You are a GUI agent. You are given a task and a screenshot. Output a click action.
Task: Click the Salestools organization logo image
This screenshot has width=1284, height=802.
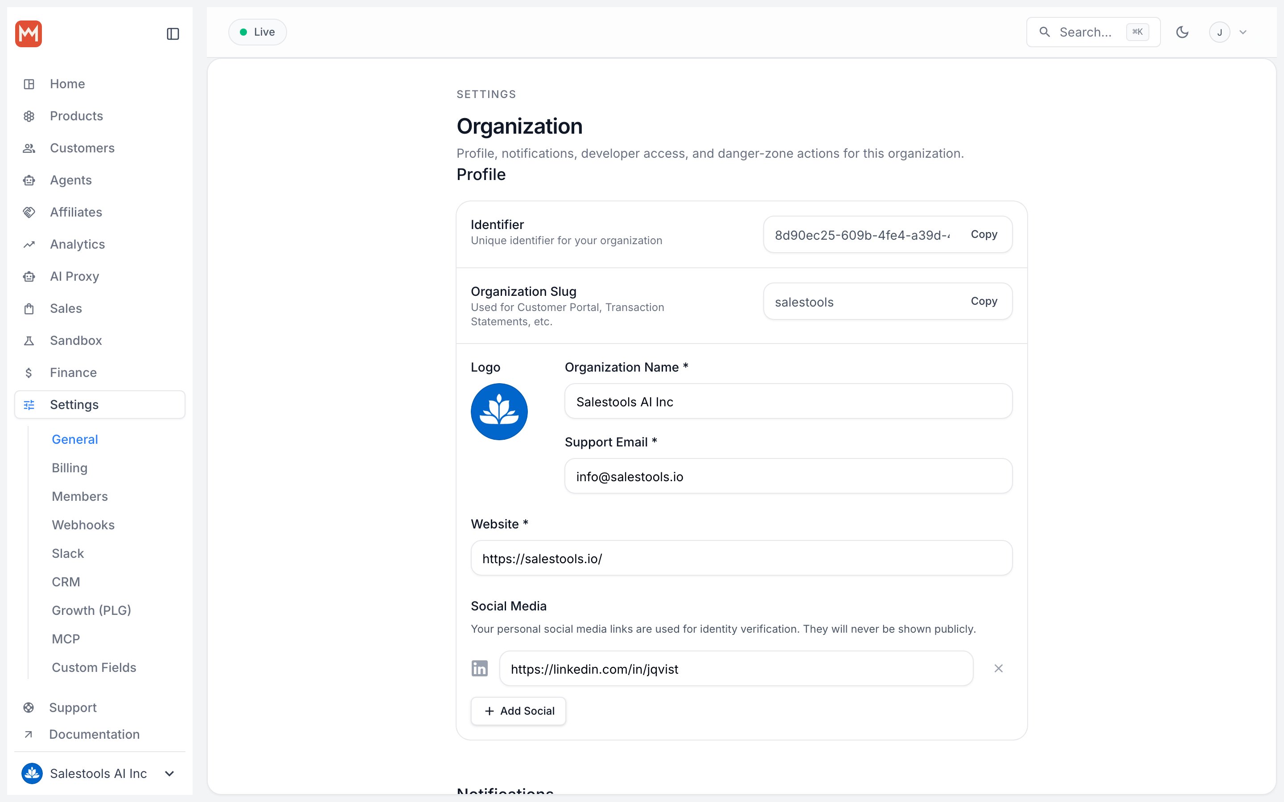499,412
